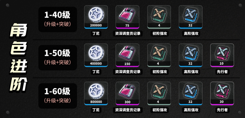This screenshot has height=118, width=245.
Task: Click 高阶强攻 text label in 1-50级 row
Action: (191, 72)
